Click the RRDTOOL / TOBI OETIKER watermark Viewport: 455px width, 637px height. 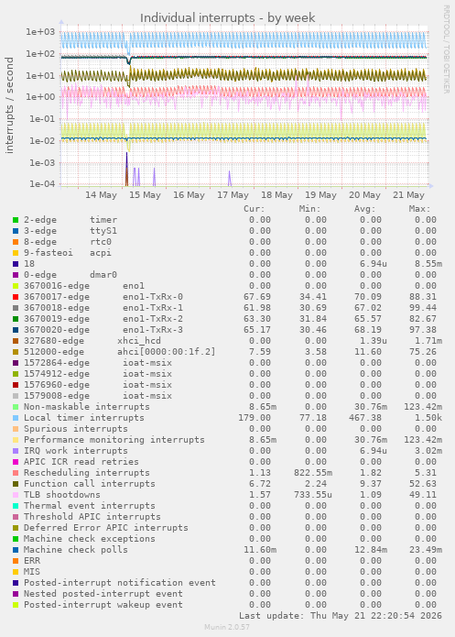446,49
